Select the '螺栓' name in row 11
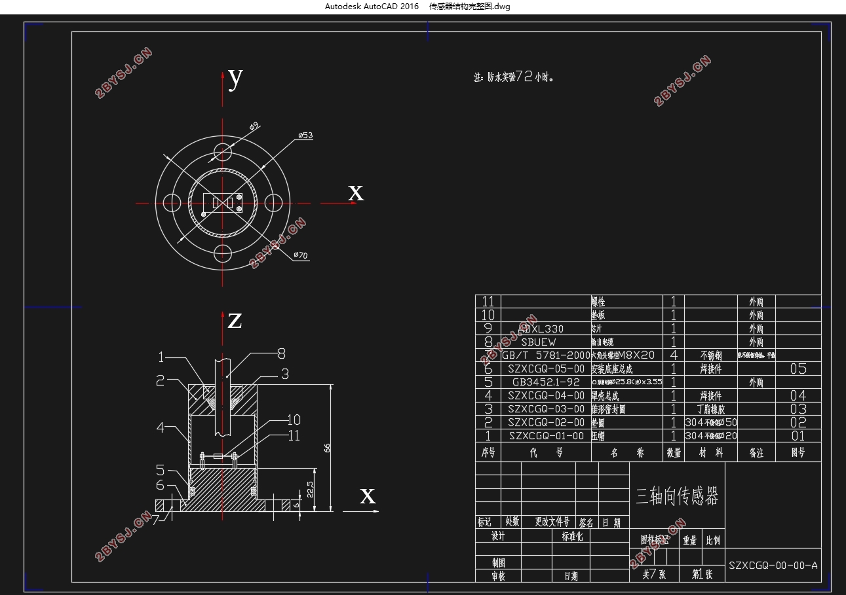846x595 pixels. pyautogui.click(x=598, y=302)
